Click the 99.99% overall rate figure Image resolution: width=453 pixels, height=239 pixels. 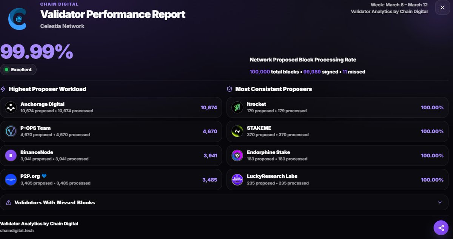point(37,51)
